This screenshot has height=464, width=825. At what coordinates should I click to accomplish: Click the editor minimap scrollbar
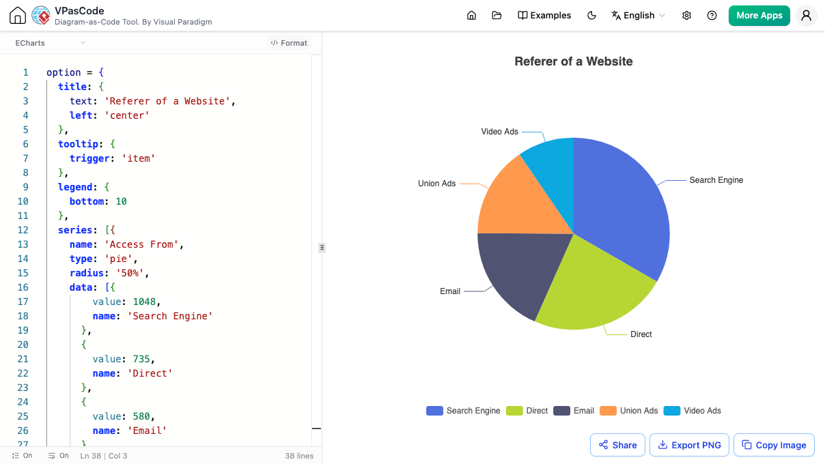coord(316,250)
